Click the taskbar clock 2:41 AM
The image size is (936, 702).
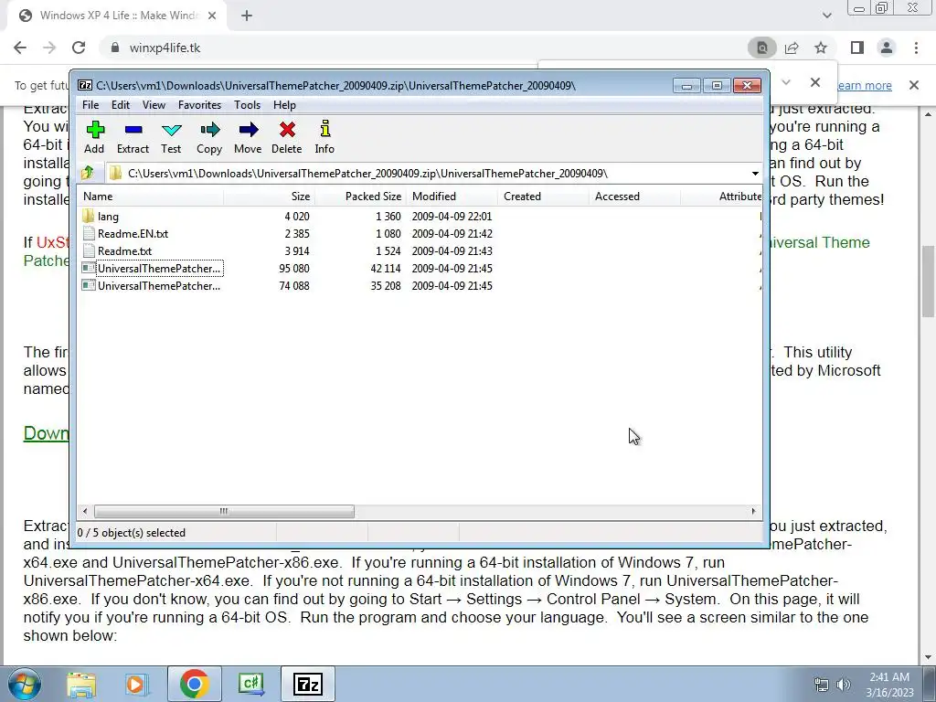tap(889, 685)
